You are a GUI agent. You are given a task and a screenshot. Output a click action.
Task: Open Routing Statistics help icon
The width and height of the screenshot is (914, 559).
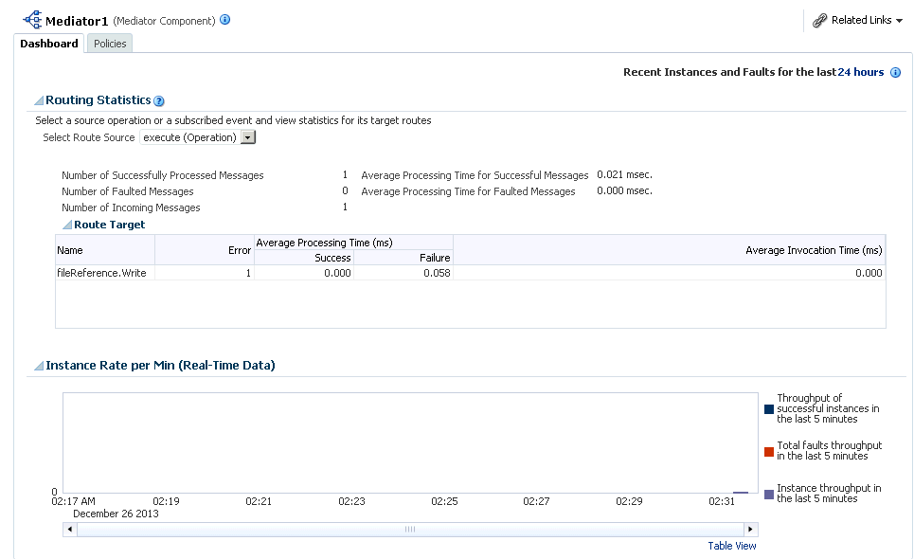click(159, 101)
